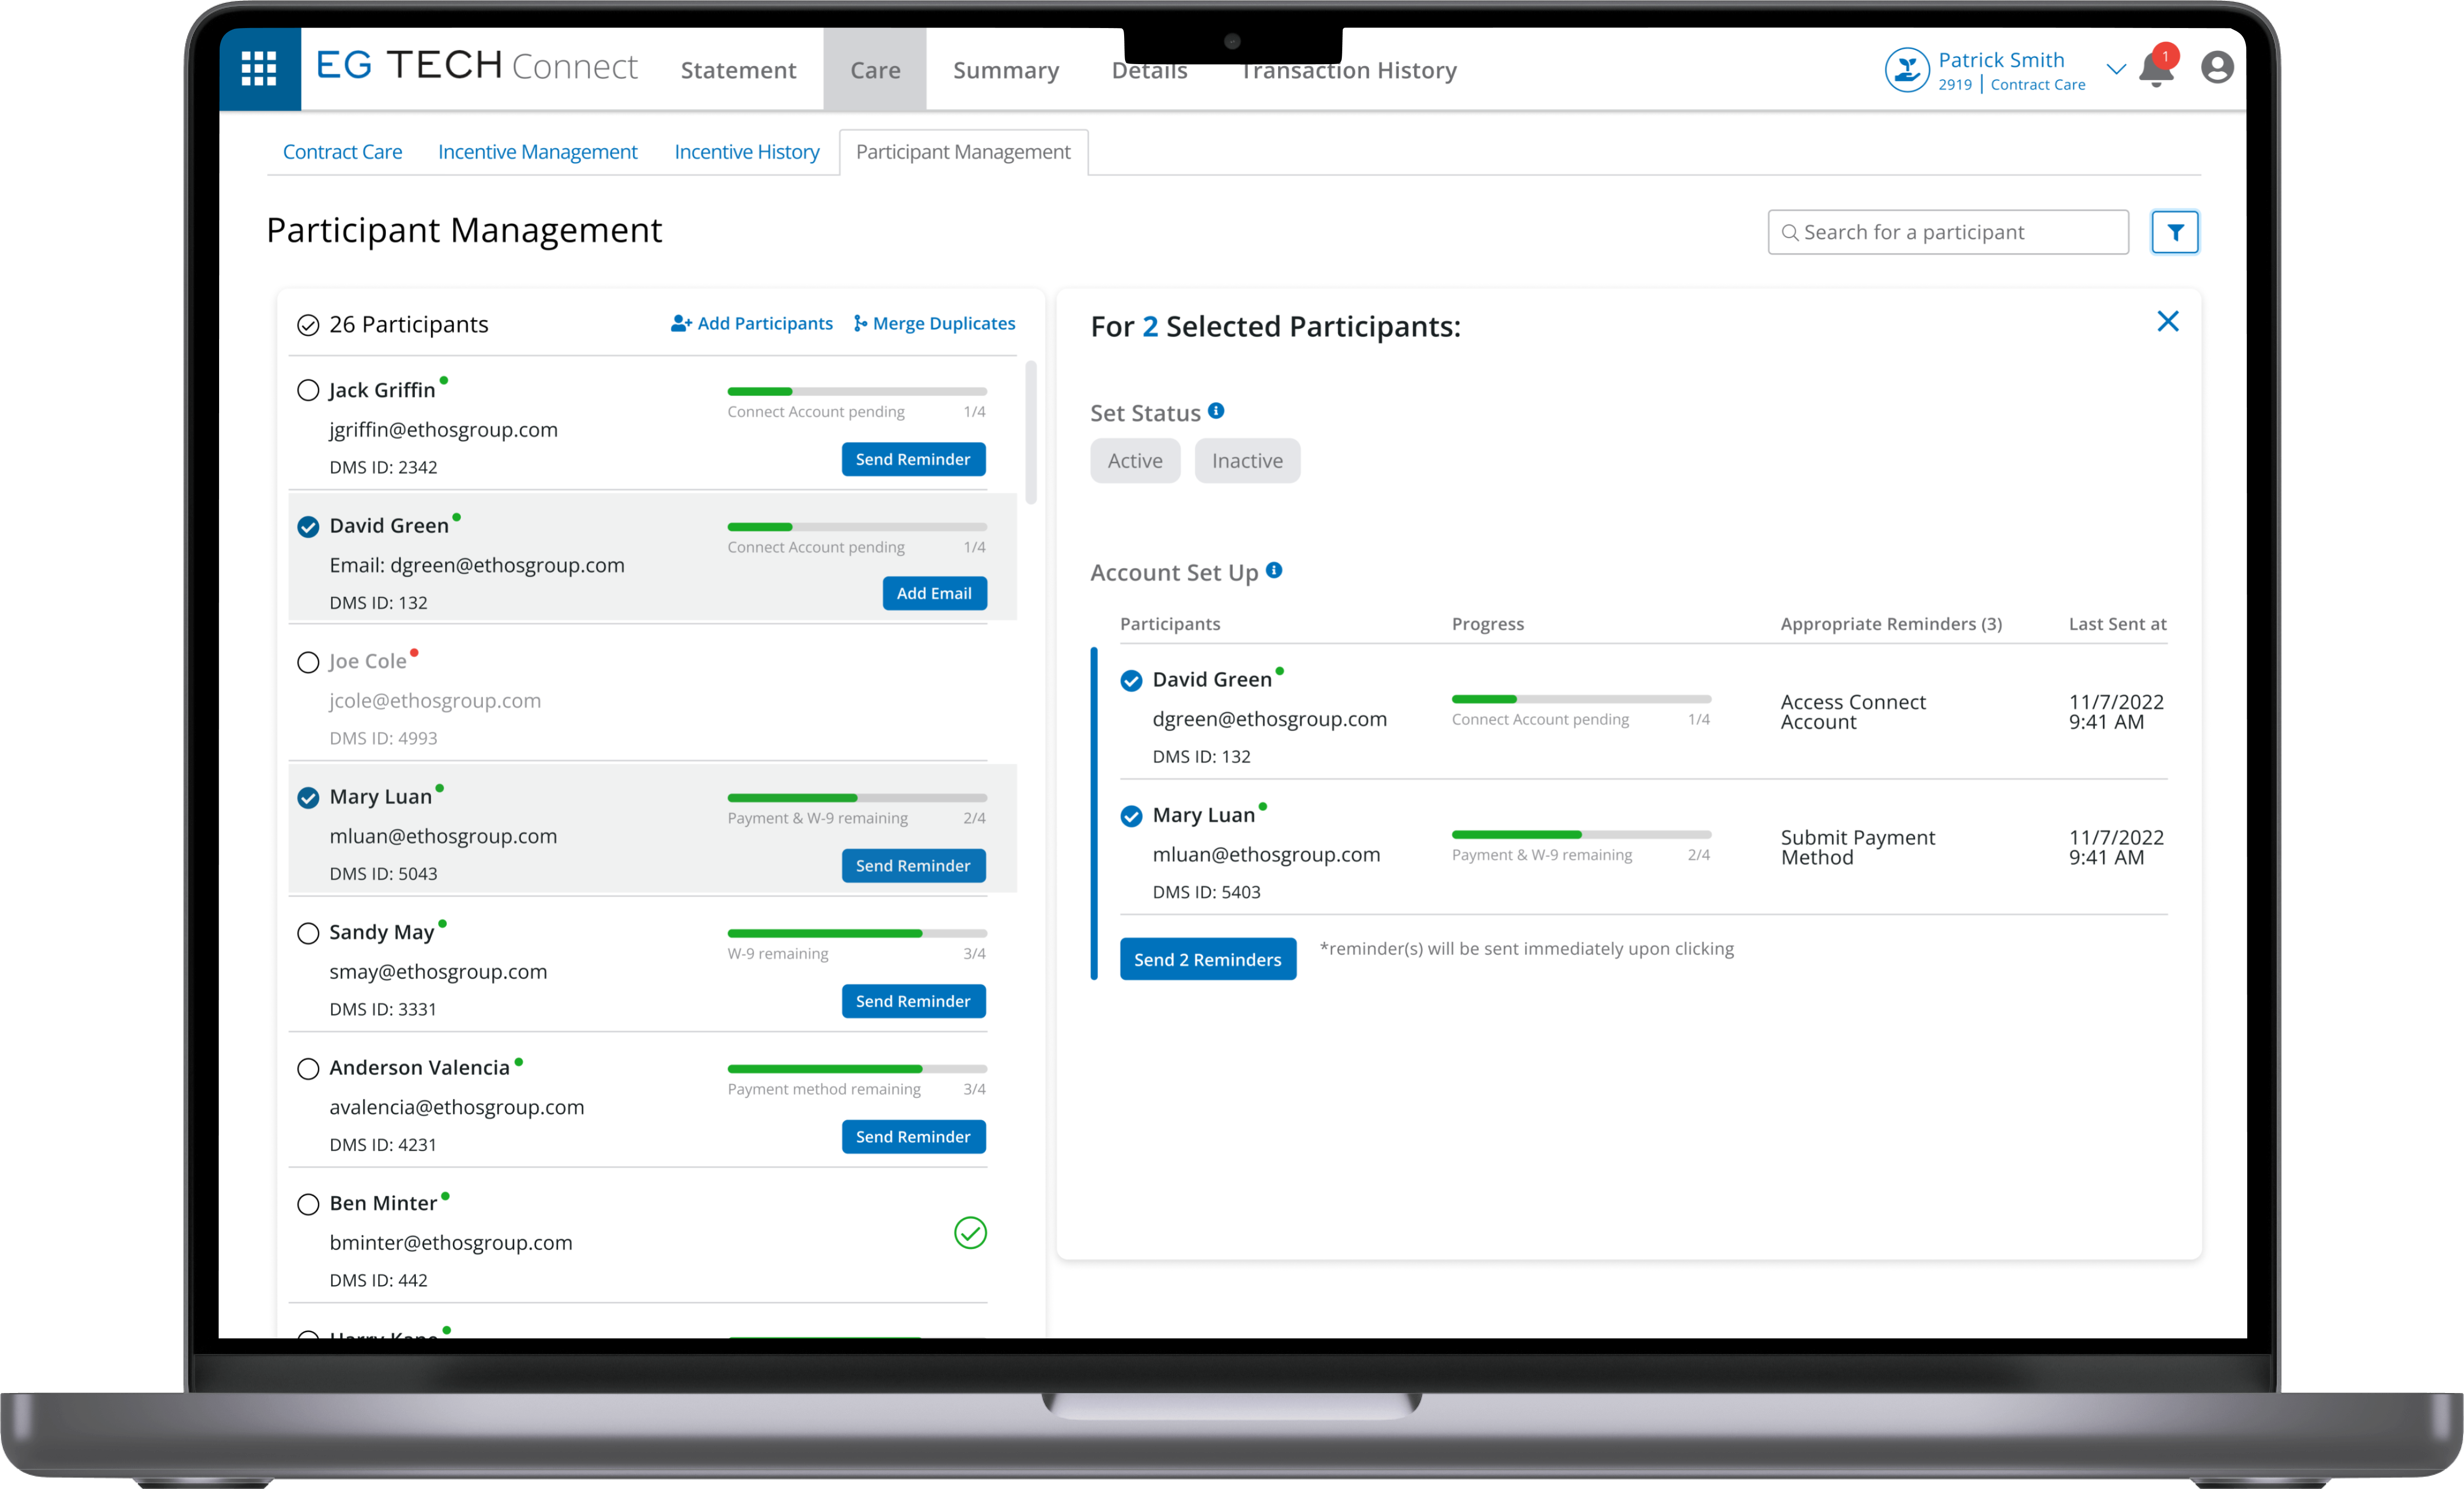This screenshot has width=2464, height=1489.
Task: Open the user profile avatar
Action: pyautogui.click(x=2217, y=67)
